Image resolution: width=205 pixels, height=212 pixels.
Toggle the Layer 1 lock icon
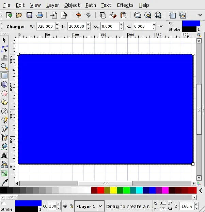pyautogui.click(x=71, y=206)
